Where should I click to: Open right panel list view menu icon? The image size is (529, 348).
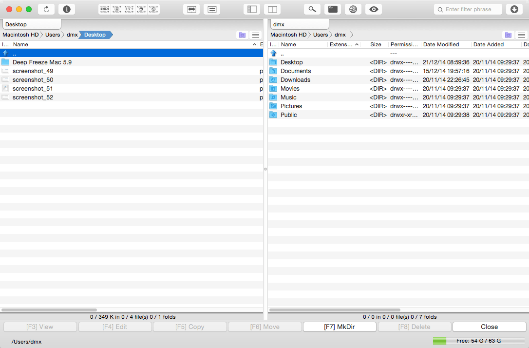(522, 35)
